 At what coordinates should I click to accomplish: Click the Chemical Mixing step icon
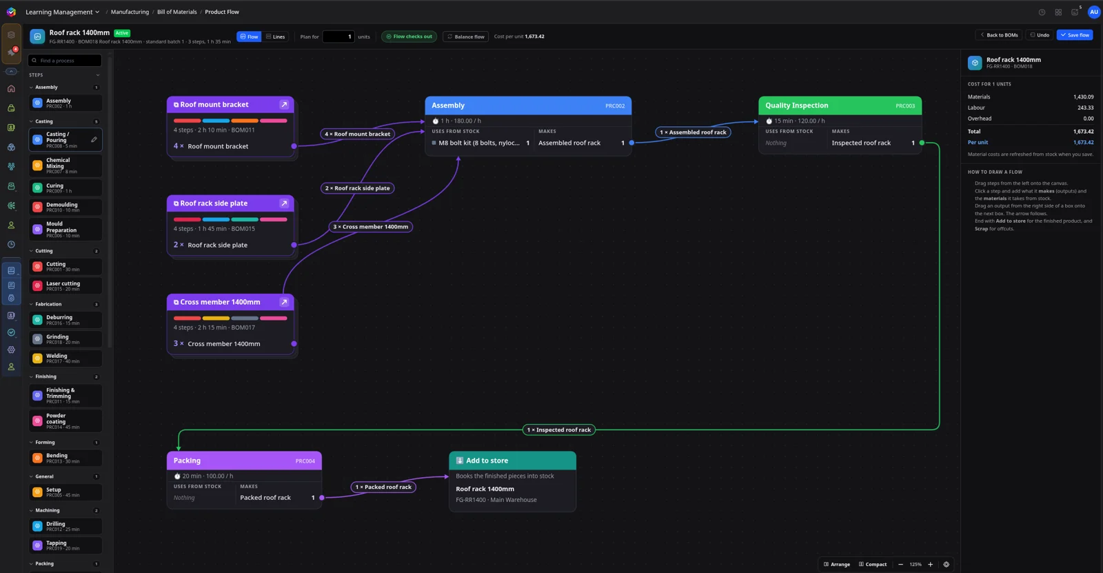click(38, 165)
